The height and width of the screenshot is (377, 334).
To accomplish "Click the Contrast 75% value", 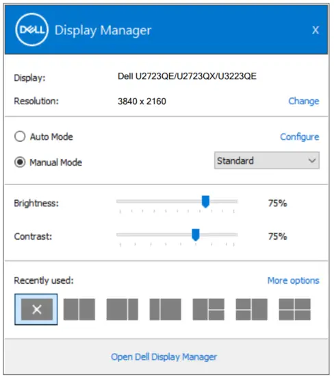I will point(278,236).
